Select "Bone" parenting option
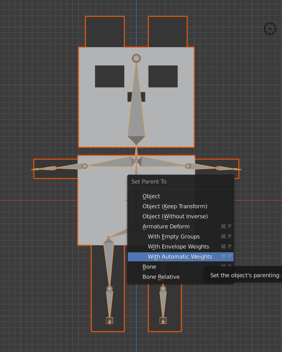Viewport: 282px width, 352px height. 149,266
